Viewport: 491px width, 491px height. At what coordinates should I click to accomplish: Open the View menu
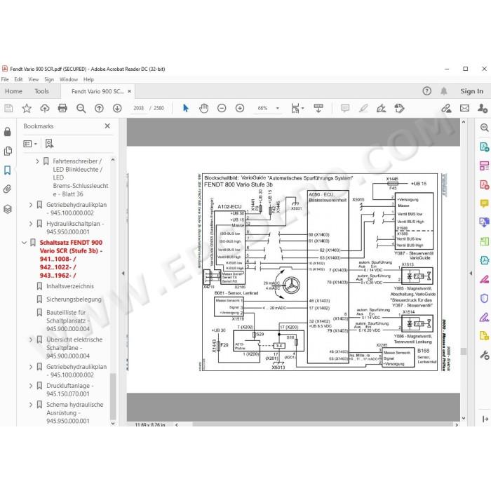pos(34,79)
